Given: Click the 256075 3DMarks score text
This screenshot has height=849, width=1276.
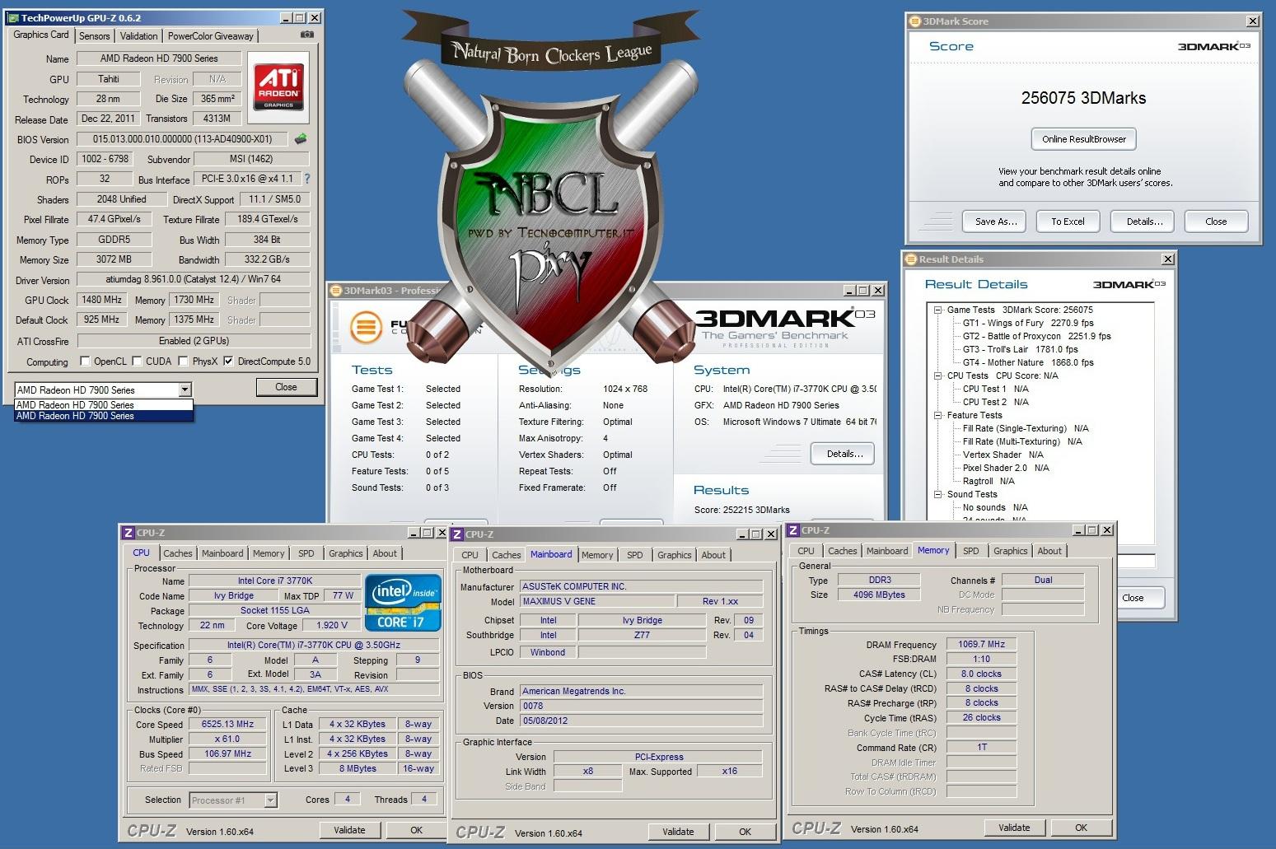Looking at the screenshot, I should pos(1083,98).
